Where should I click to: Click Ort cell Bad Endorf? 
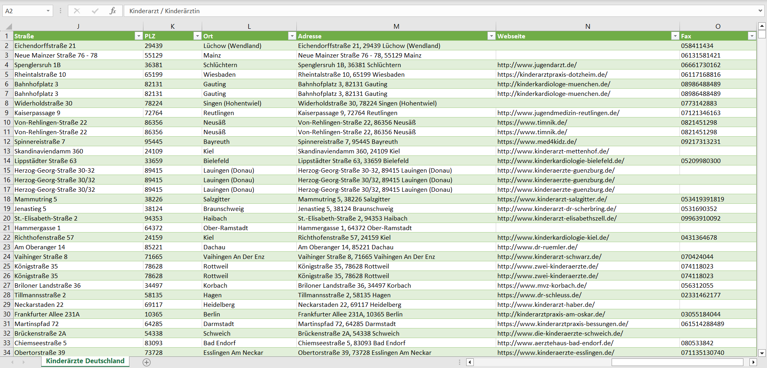[x=249, y=343]
